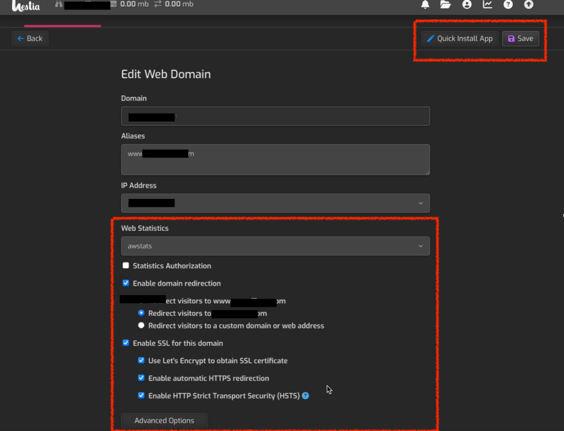The width and height of the screenshot is (564, 431).
Task: Select redirect to custom domain radio
Action: tap(142, 325)
